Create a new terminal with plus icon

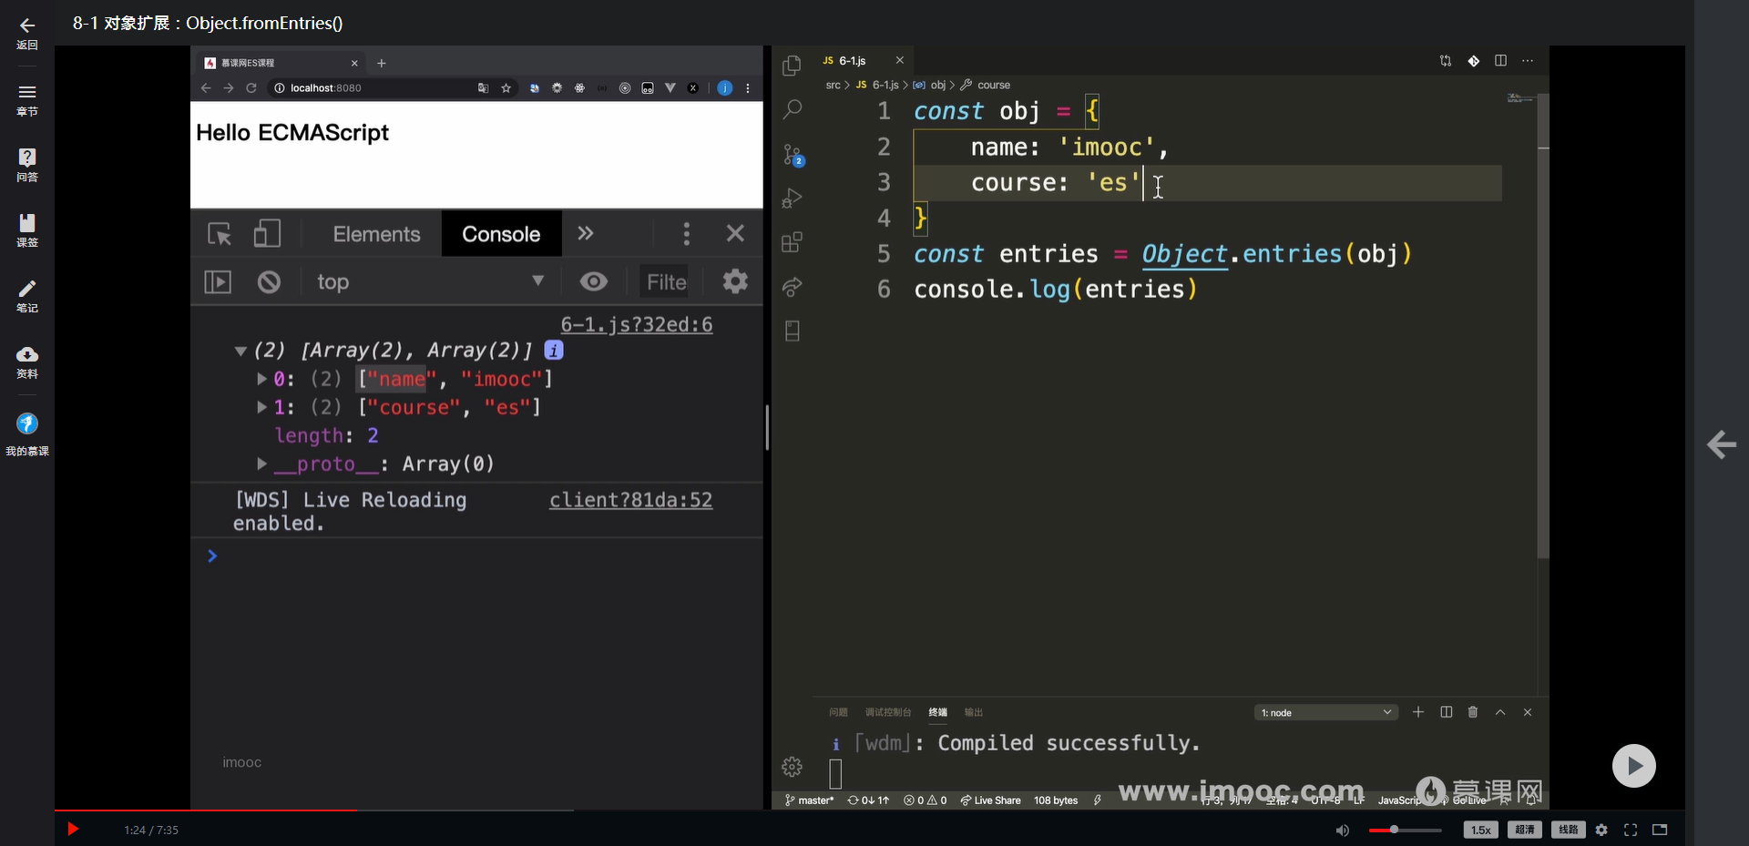(x=1418, y=712)
